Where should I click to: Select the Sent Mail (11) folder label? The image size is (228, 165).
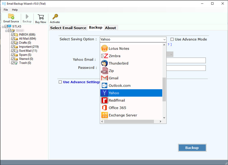pos(28,51)
